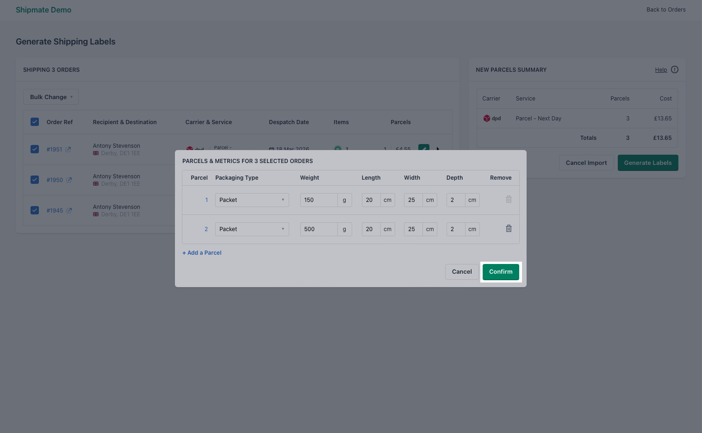Viewport: 702px width, 433px height.
Task: Click Back to Orders
Action: click(666, 9)
